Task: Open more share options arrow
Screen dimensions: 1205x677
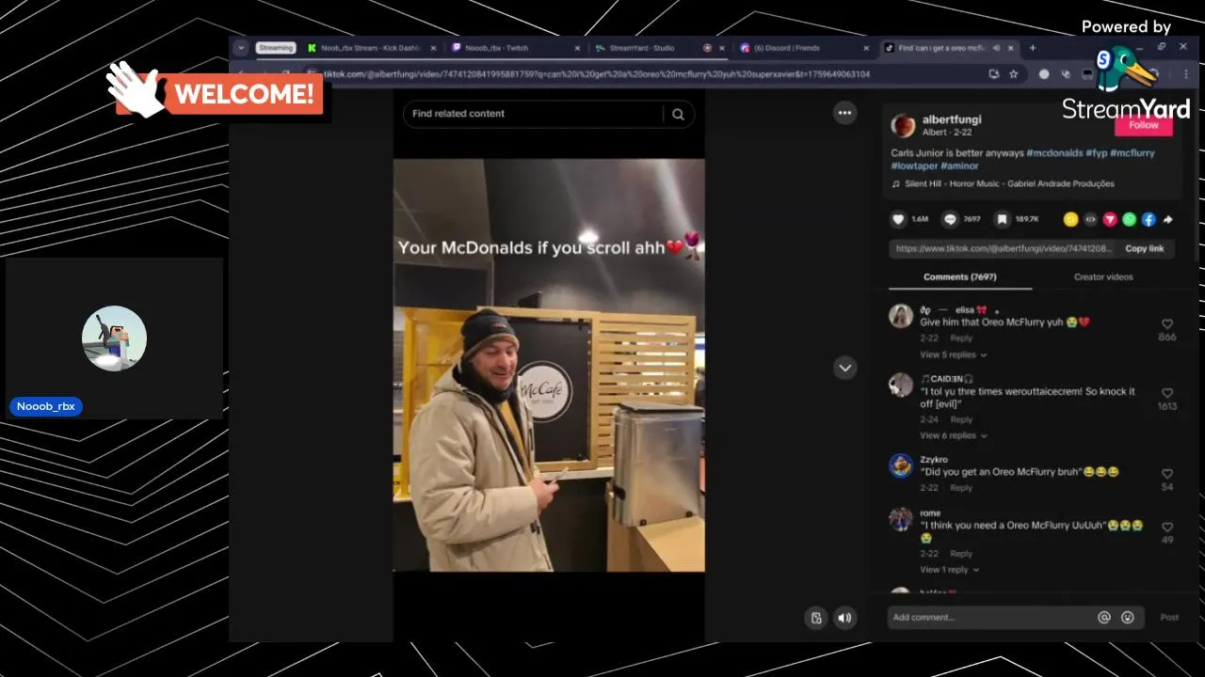Action: [x=1168, y=219]
